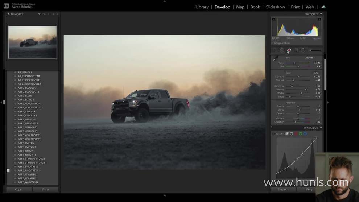Toggle the Original Photo checkbox
The height and width of the screenshot is (202, 359).
[x=273, y=43]
